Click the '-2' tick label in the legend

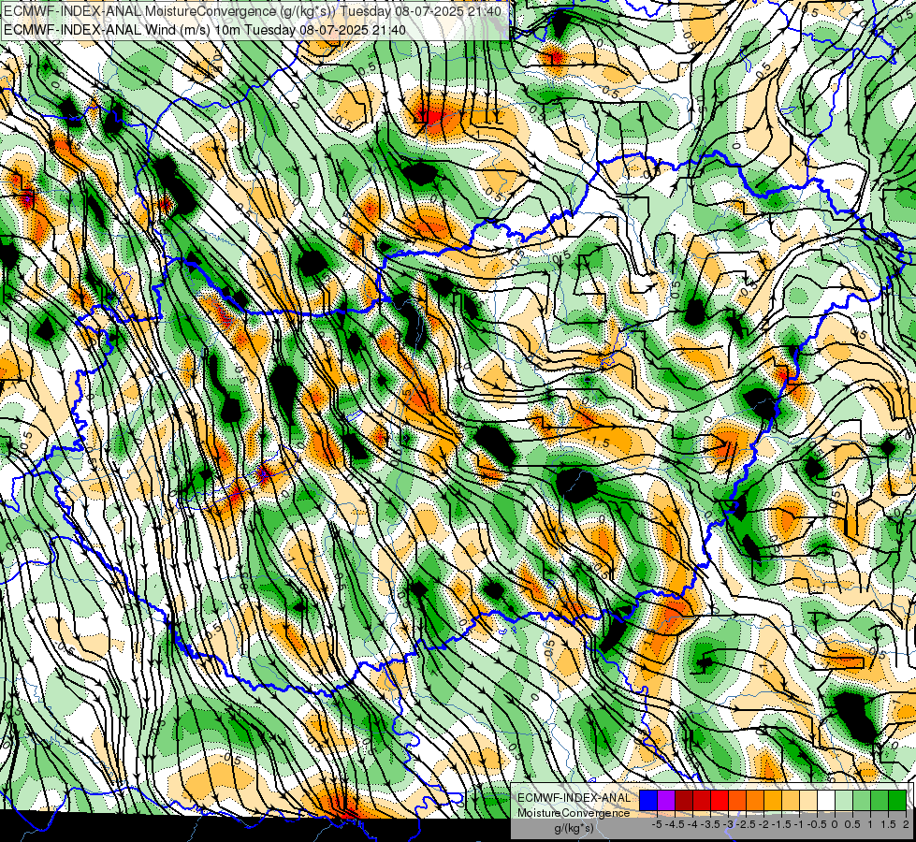(x=764, y=824)
